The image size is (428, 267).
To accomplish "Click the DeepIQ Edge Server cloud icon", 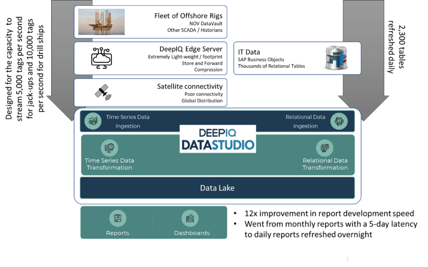I will click(102, 58).
